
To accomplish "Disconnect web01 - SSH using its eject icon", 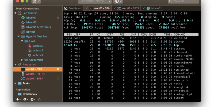I will (58, 69).
